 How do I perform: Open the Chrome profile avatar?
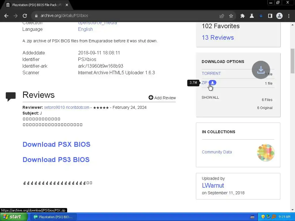point(279,16)
